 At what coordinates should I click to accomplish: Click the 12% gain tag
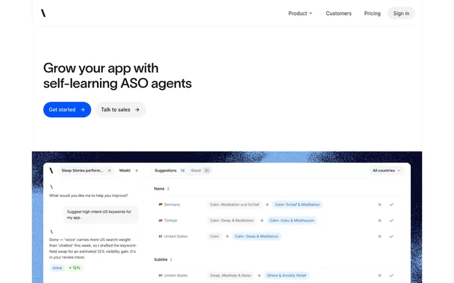(75, 268)
